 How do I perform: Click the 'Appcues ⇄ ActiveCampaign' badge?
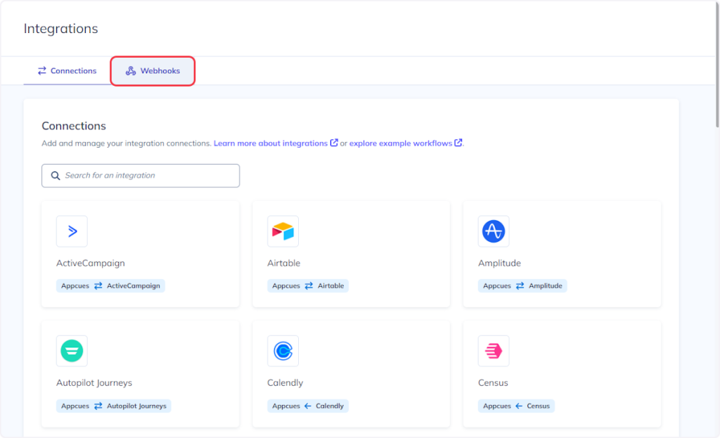point(110,286)
